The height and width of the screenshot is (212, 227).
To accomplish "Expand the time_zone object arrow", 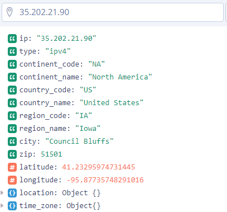I will click(x=2, y=206).
